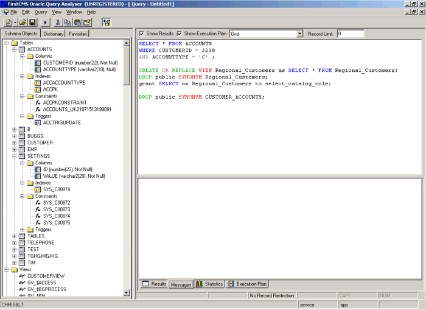Click the Open File folder icon
This screenshot has height=310, width=426.
coord(23,23)
